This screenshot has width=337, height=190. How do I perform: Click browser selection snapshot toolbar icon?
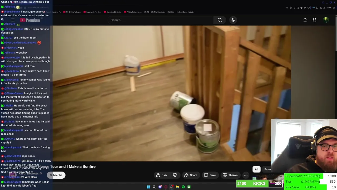(x=298, y=8)
